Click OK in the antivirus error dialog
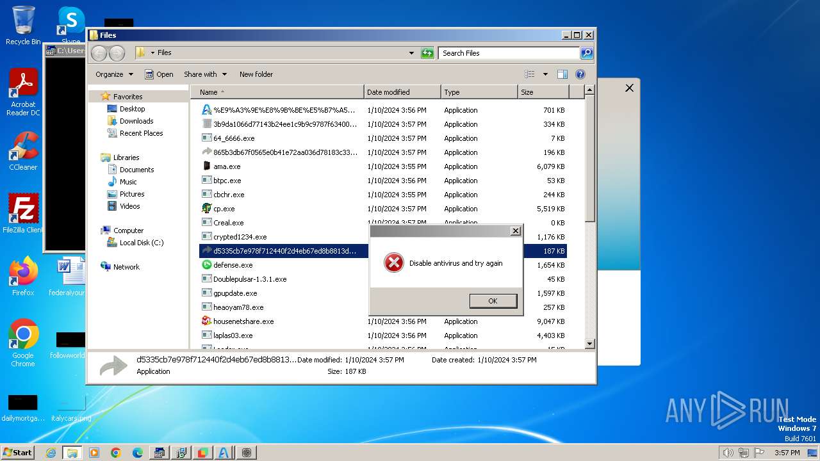 [x=493, y=301]
